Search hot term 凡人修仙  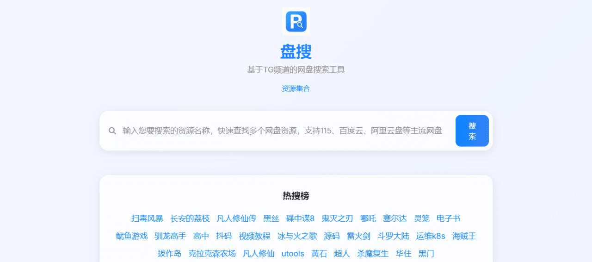pos(259,254)
